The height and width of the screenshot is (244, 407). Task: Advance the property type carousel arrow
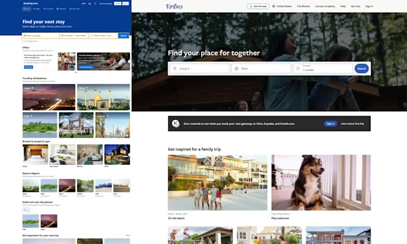tap(129, 154)
